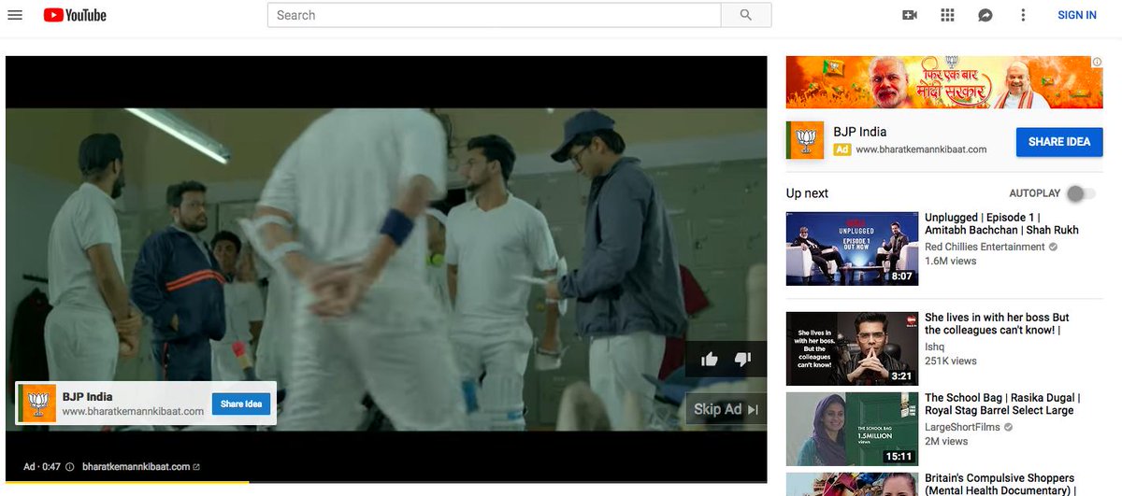
Task: Open the Modi Sarkar banner ad
Action: [944, 82]
